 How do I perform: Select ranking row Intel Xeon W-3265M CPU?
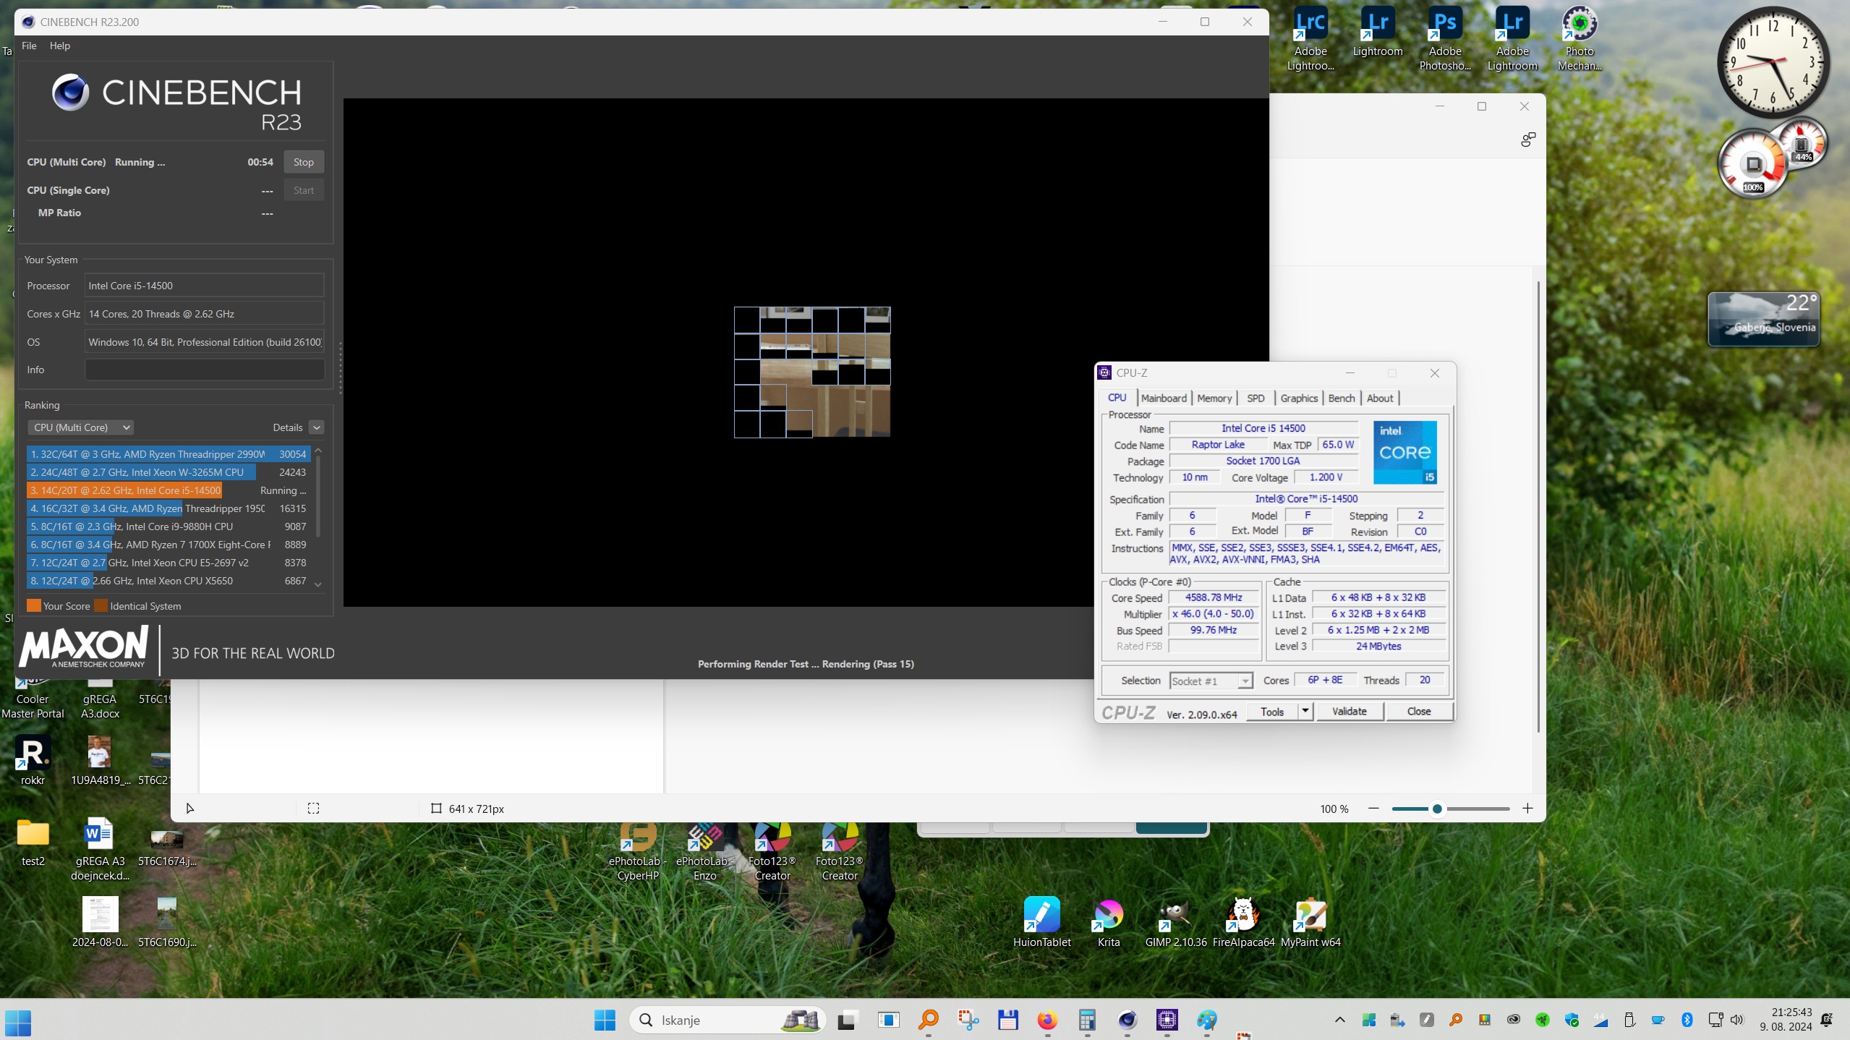click(x=169, y=472)
